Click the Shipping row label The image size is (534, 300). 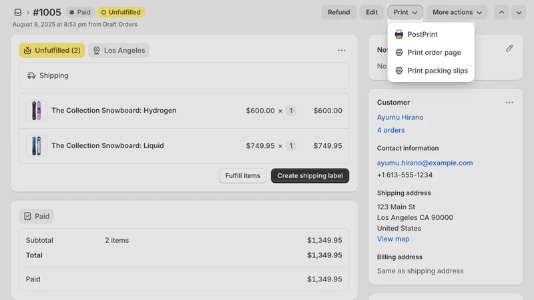(54, 75)
